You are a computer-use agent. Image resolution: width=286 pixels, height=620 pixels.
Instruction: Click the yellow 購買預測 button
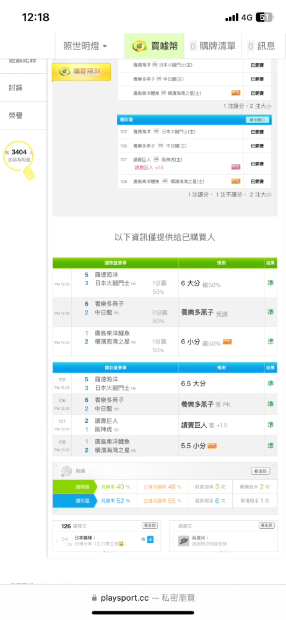click(81, 72)
